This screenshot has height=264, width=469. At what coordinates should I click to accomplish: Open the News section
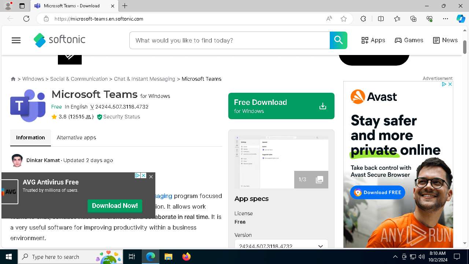pos(445,40)
